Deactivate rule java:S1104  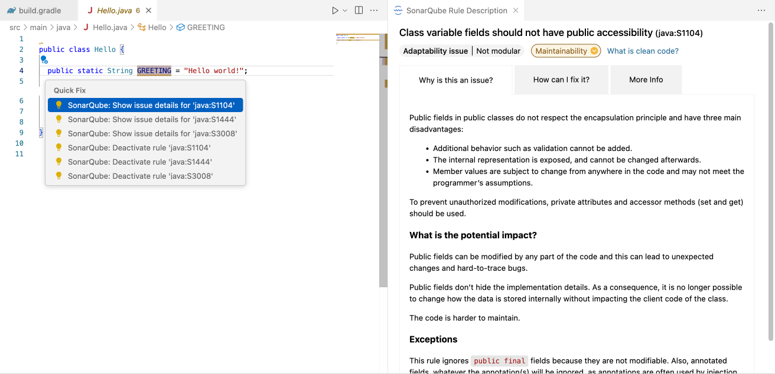[145, 147]
